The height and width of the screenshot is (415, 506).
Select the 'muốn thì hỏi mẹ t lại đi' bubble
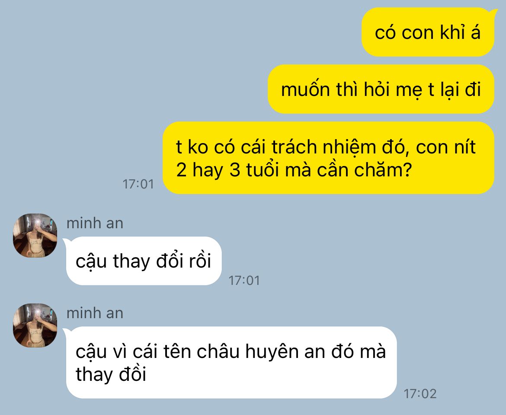click(x=381, y=89)
